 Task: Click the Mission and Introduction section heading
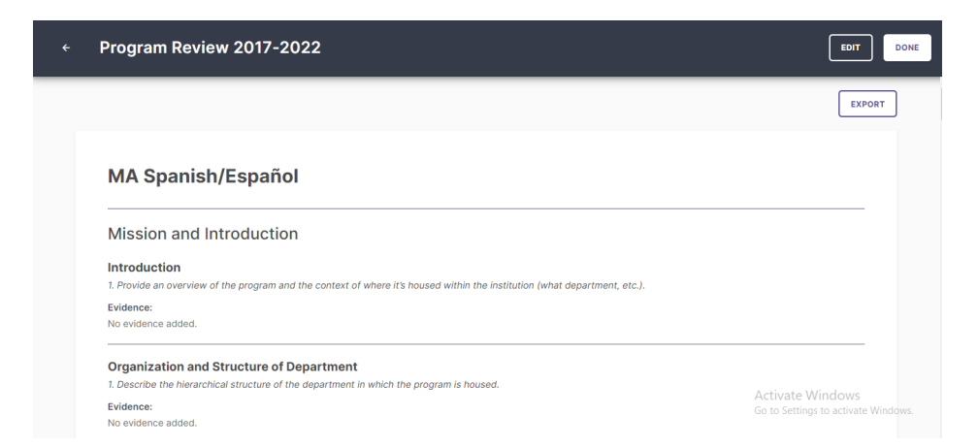coord(203,234)
